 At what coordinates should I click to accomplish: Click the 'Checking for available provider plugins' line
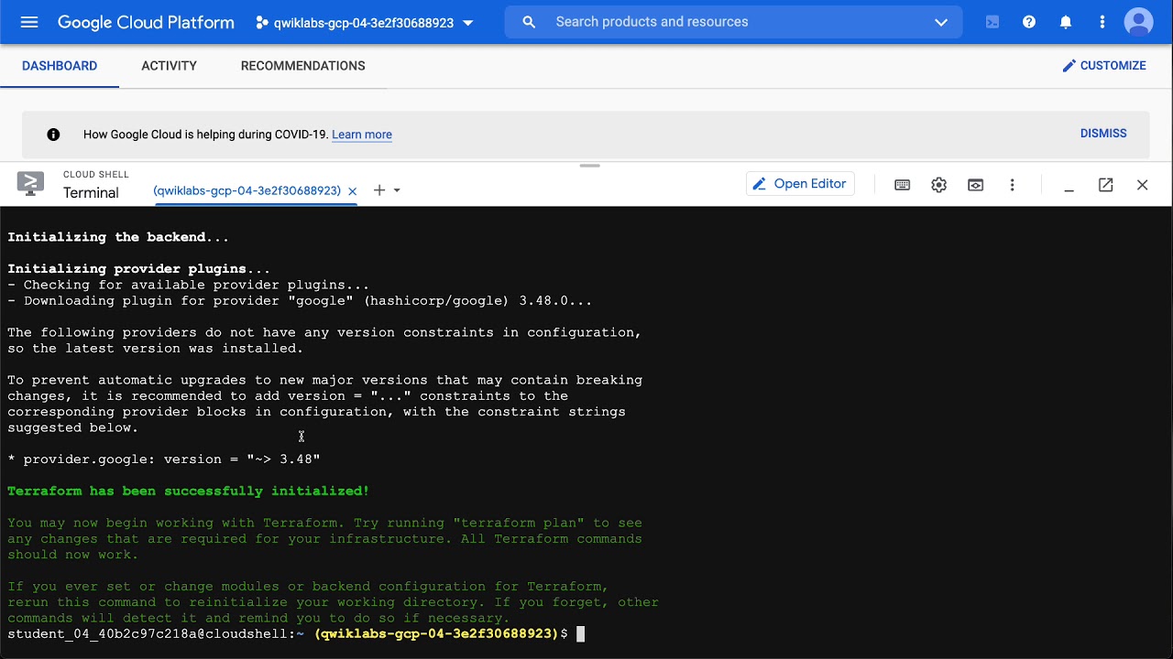[x=188, y=285]
